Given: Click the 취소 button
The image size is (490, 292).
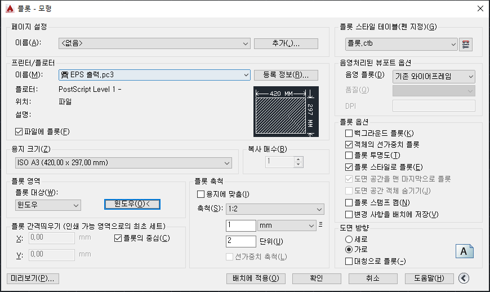Looking at the screenshot, I should pyautogui.click(x=373, y=278).
